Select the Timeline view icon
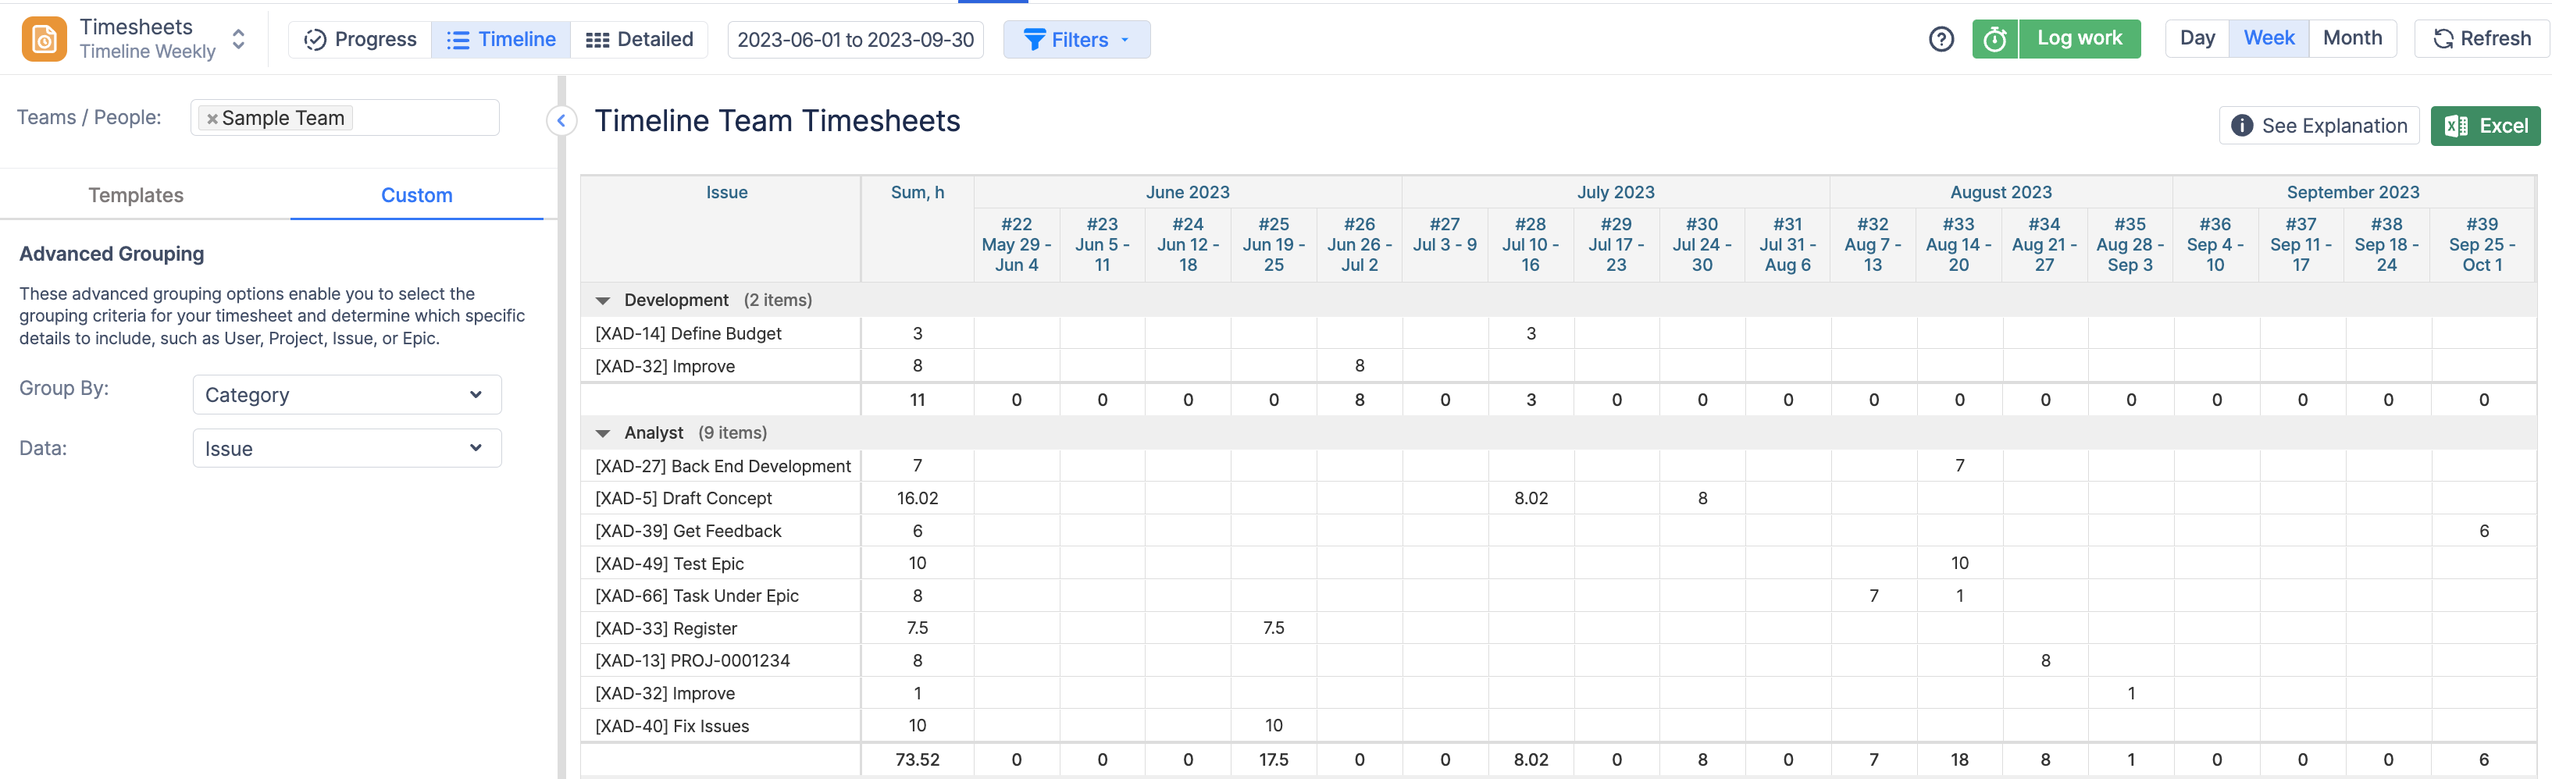 click(x=458, y=40)
